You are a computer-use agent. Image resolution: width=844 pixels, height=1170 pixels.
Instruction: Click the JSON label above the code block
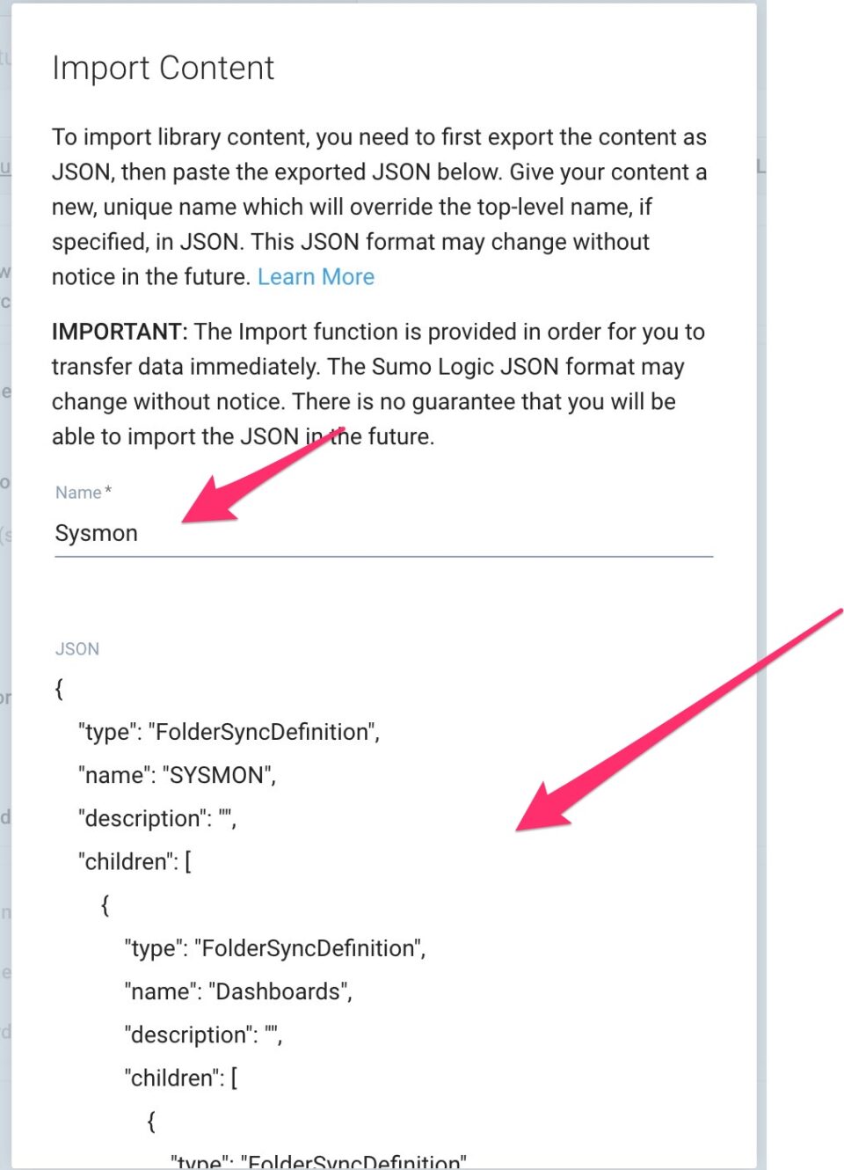point(77,648)
